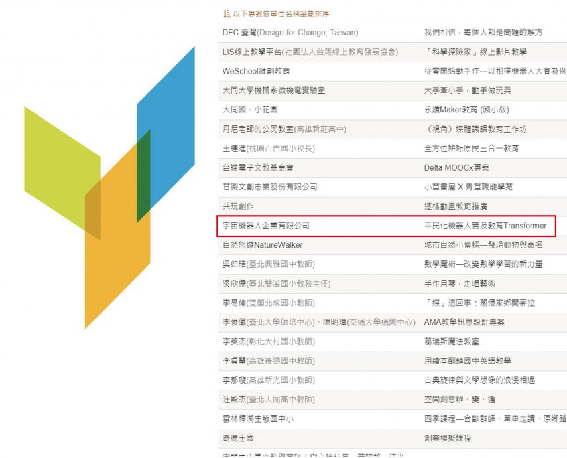This screenshot has height=458, width=567.
Task: Click the project 城市自然小偵探—發現動物與命名
Action: [x=483, y=245]
